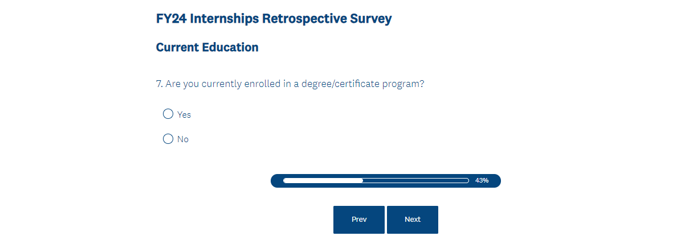Click the word "Education" in the heading
This screenshot has height=240, width=693.
coord(230,47)
